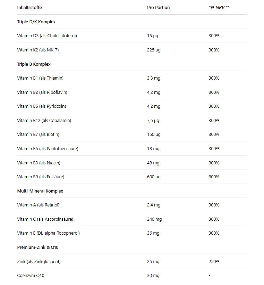The height and width of the screenshot is (285, 264).
Task: Select the Multi-Mineral Komplex heading
Action: point(40,191)
